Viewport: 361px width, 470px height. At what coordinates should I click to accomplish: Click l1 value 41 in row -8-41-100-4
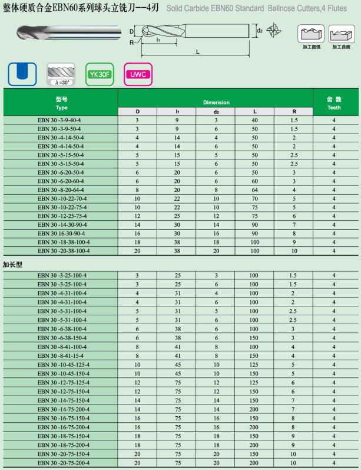pos(177,347)
